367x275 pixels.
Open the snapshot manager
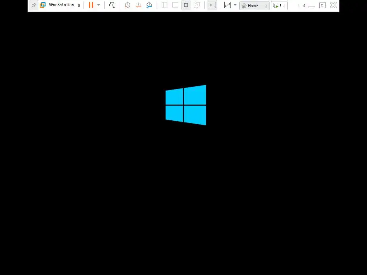click(149, 5)
